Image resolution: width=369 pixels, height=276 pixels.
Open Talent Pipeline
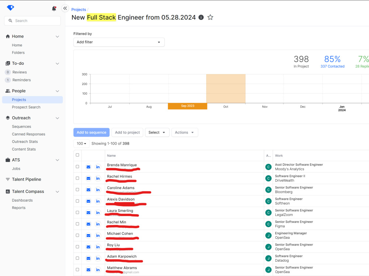[26, 179]
